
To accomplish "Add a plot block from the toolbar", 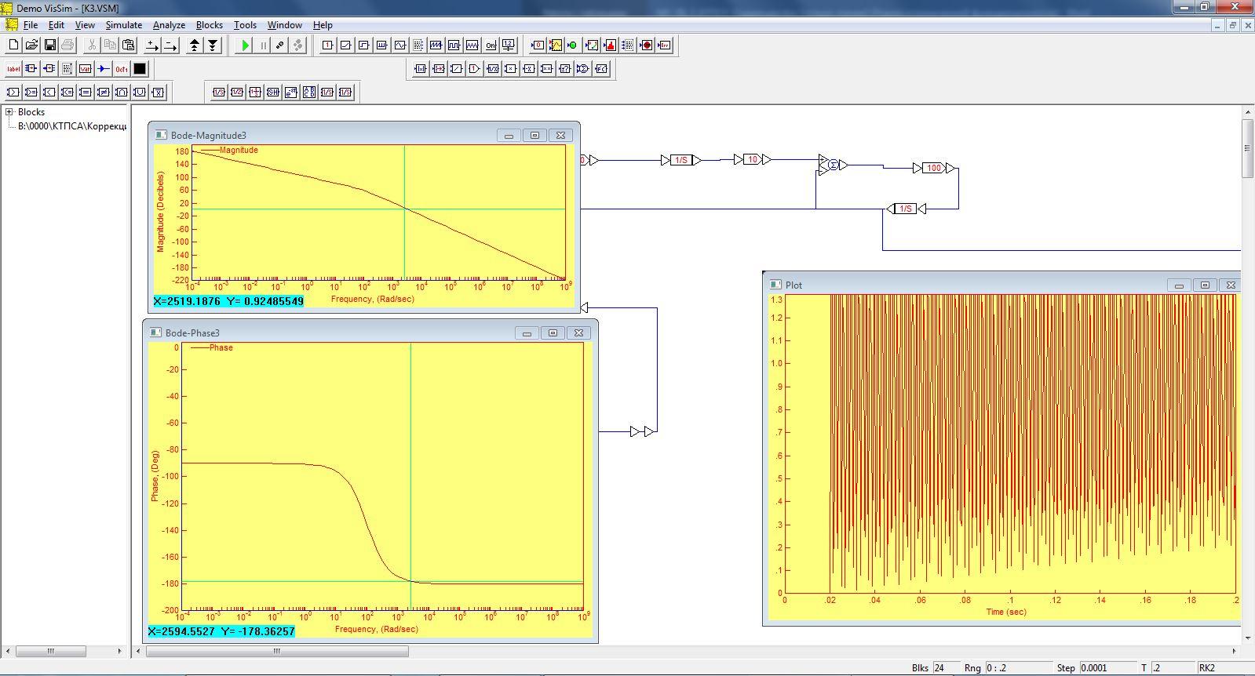I will click(x=555, y=45).
